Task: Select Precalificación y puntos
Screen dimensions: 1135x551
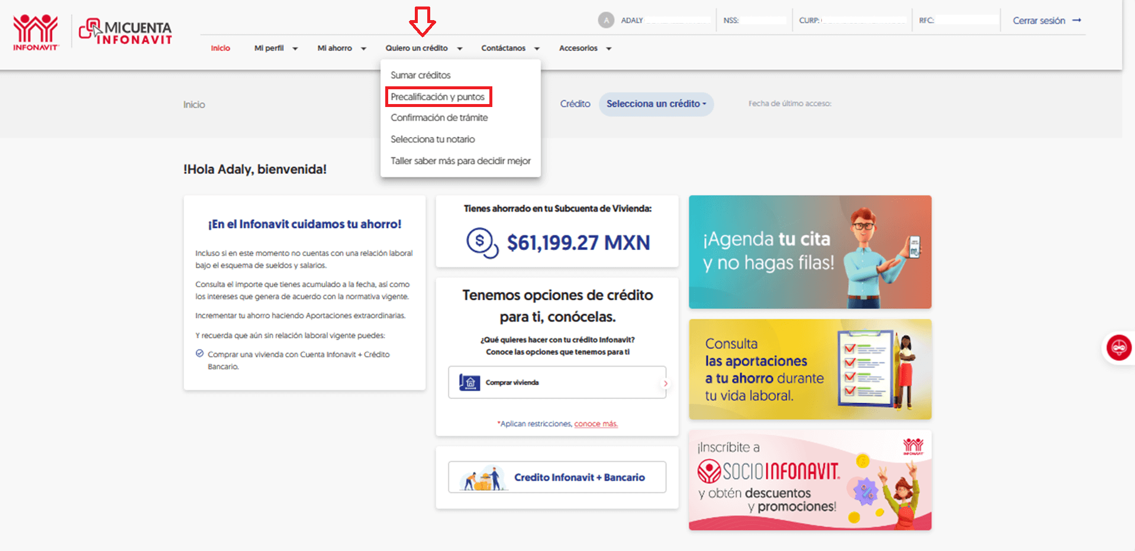Action: pos(438,96)
